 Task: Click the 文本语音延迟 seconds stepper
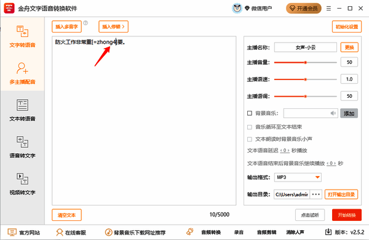[x=285, y=150]
